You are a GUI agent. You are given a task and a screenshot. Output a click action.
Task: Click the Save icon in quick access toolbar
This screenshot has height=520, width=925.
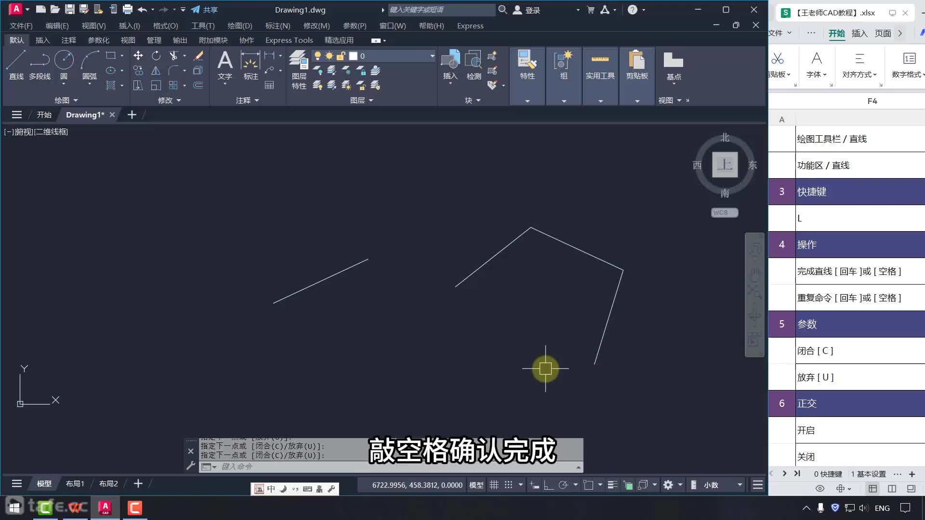tap(70, 9)
